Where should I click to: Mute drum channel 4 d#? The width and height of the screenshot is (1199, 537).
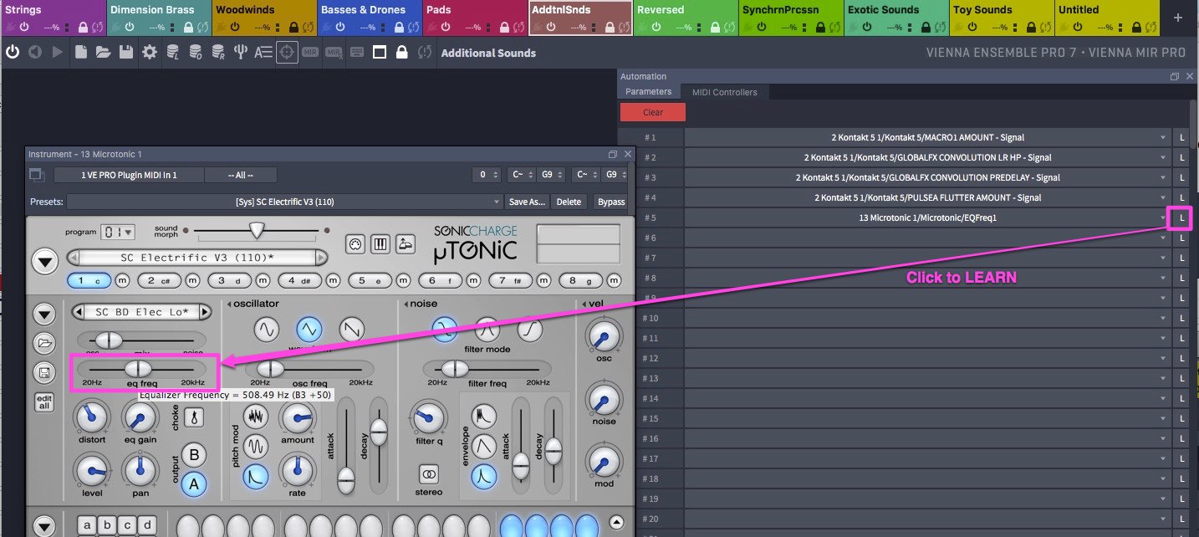[x=333, y=280]
